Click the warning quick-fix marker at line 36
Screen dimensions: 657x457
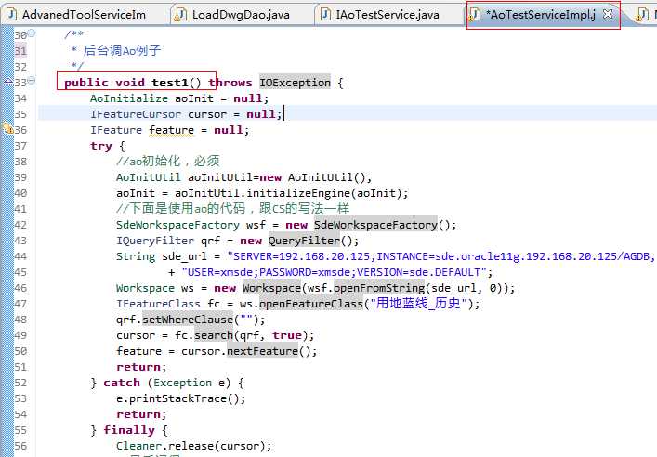pyautogui.click(x=8, y=128)
